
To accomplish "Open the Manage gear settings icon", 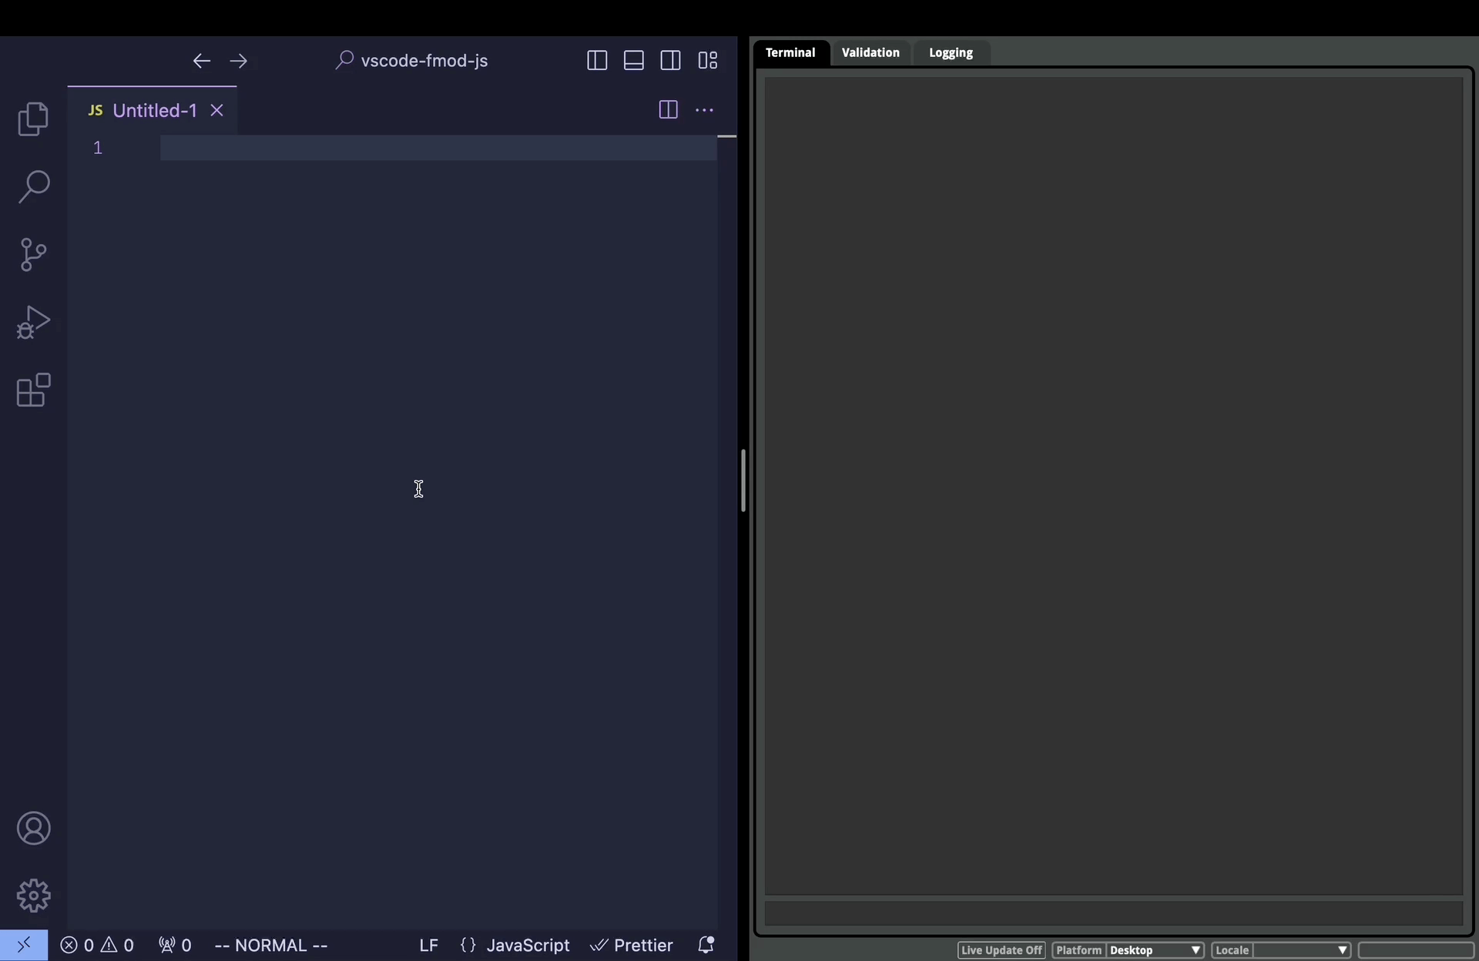I will tap(33, 896).
